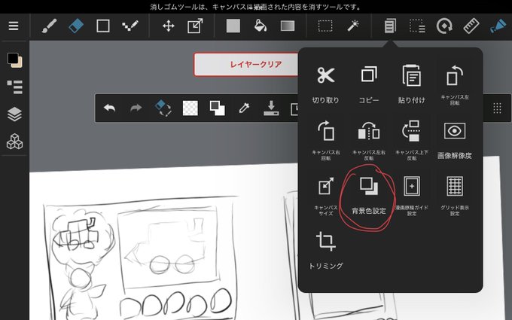
Task: Open the ruler snap tool
Action: click(x=471, y=26)
